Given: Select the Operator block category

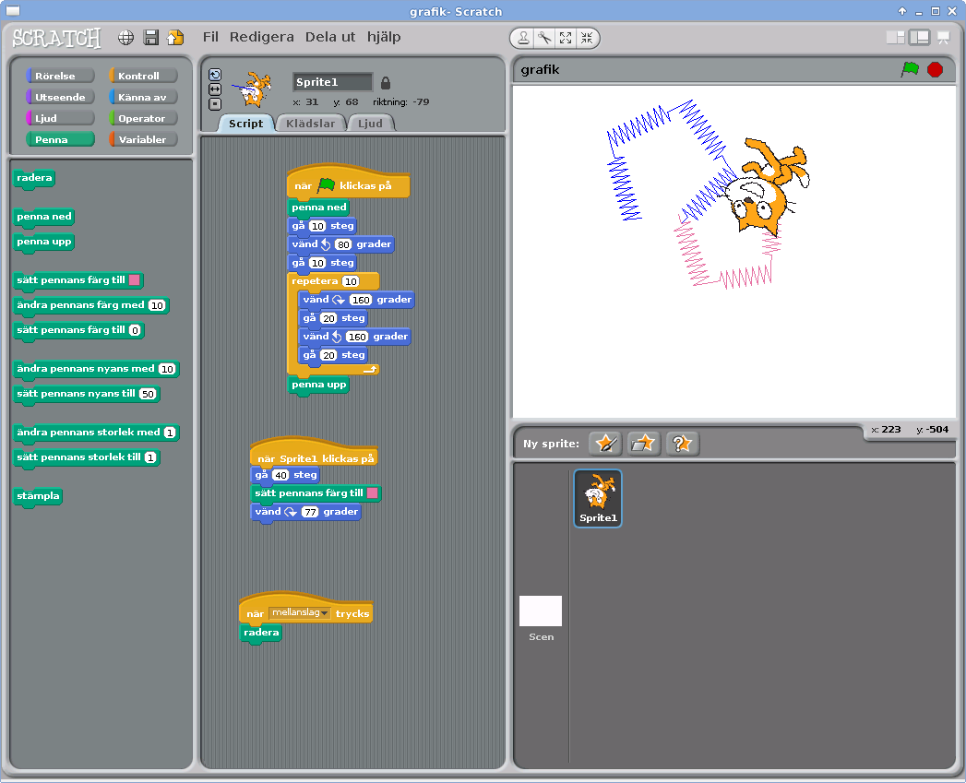Looking at the screenshot, I should pos(143,118).
